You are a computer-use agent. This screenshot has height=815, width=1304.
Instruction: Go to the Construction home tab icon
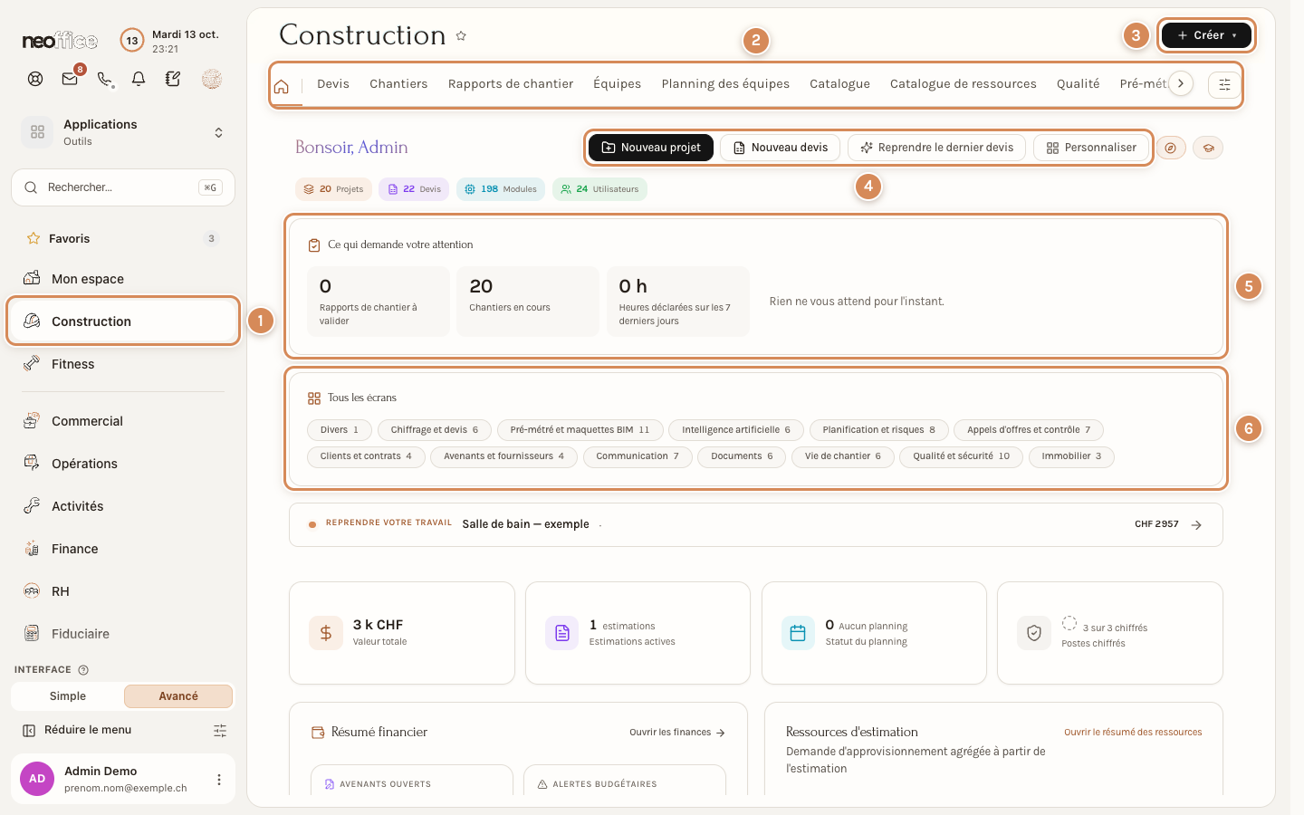click(282, 86)
